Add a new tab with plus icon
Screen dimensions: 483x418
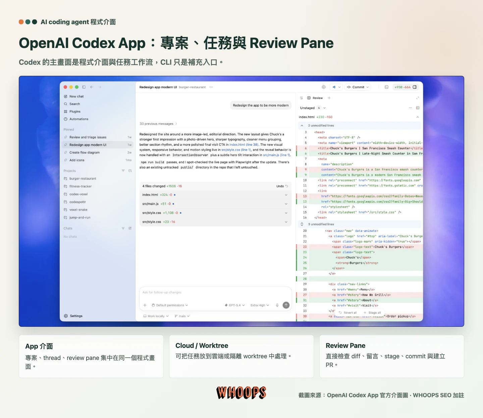[329, 98]
